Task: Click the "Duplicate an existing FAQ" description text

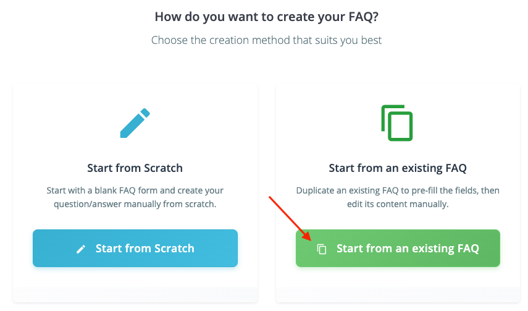Action: pyautogui.click(x=398, y=190)
